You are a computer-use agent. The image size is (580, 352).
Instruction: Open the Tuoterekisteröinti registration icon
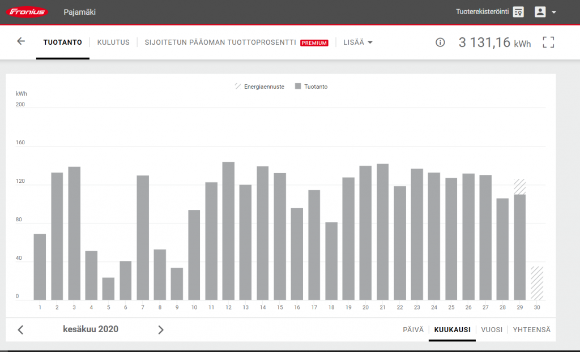tap(518, 12)
